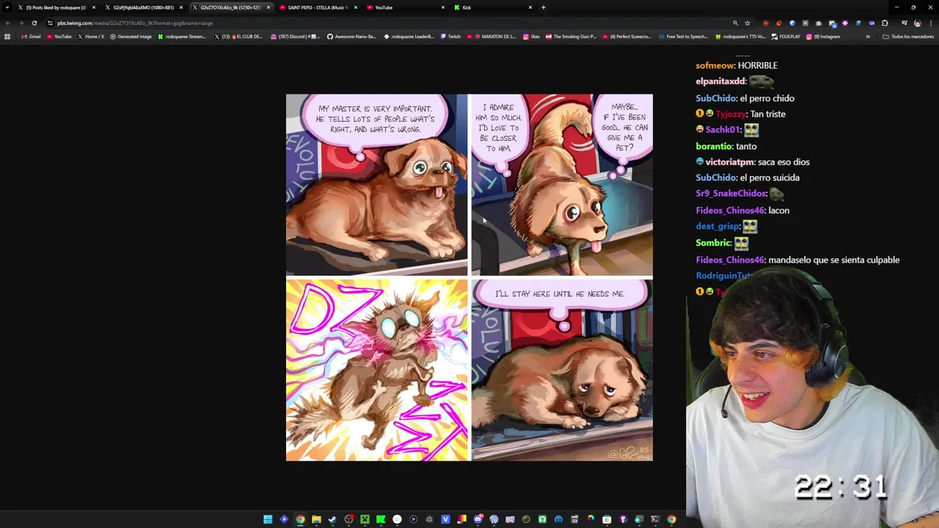Open the (9) Instagram bookmark
Image resolution: width=939 pixels, height=528 pixels.
[x=822, y=37]
